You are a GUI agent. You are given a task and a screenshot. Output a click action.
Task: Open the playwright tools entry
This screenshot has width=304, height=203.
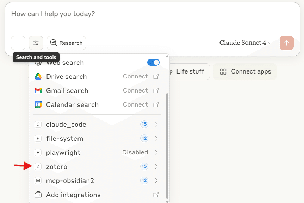97,152
